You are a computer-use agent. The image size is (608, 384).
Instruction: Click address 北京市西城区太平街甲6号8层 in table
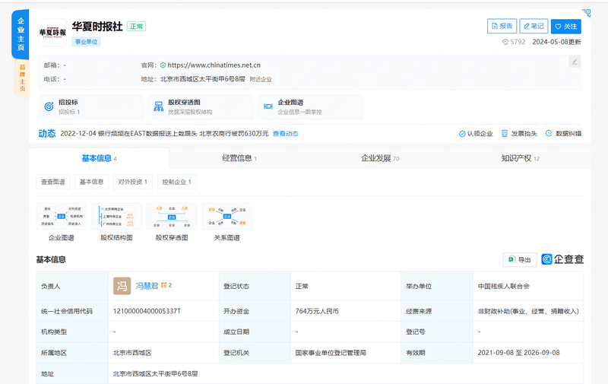click(x=155, y=373)
